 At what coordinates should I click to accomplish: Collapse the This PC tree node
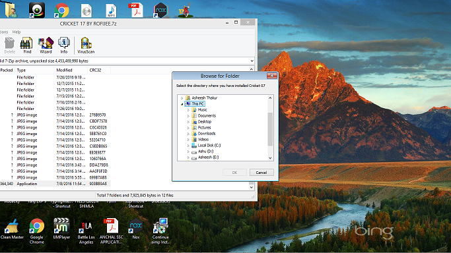coord(182,104)
